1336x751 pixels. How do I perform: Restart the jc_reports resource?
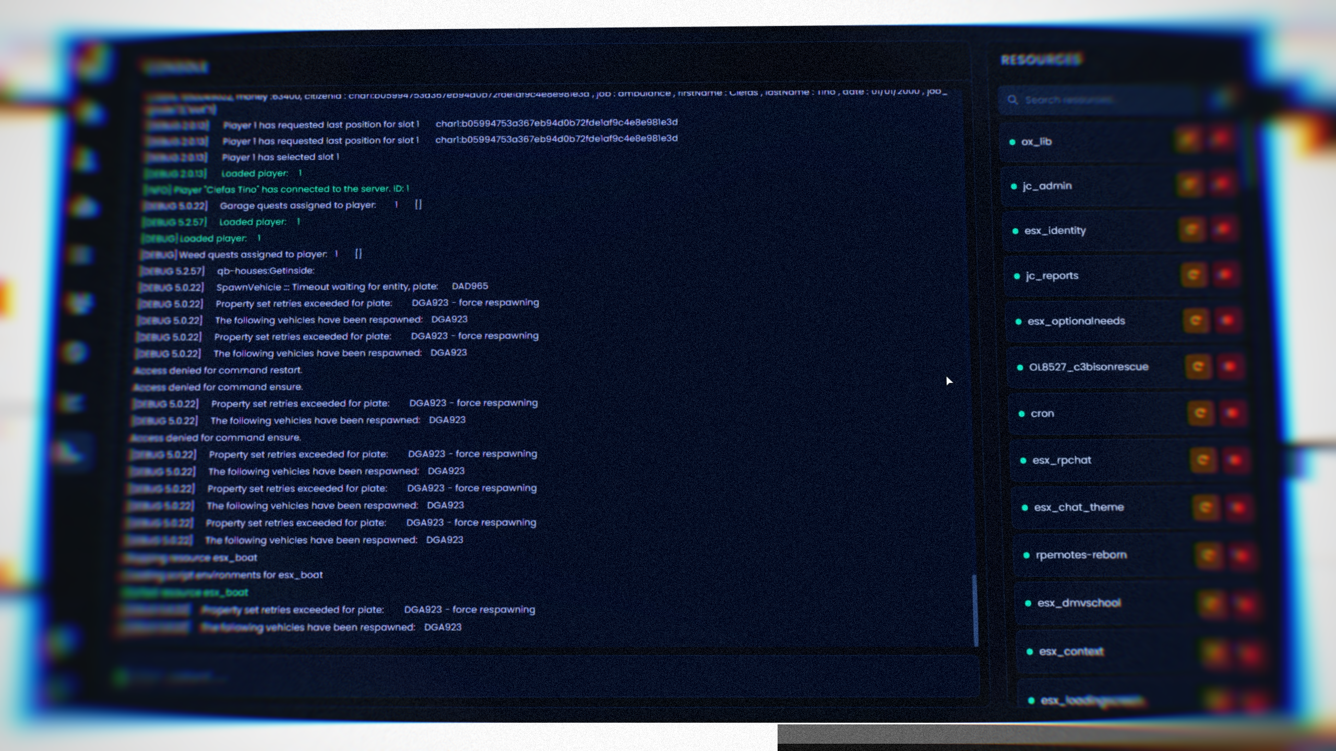point(1194,275)
